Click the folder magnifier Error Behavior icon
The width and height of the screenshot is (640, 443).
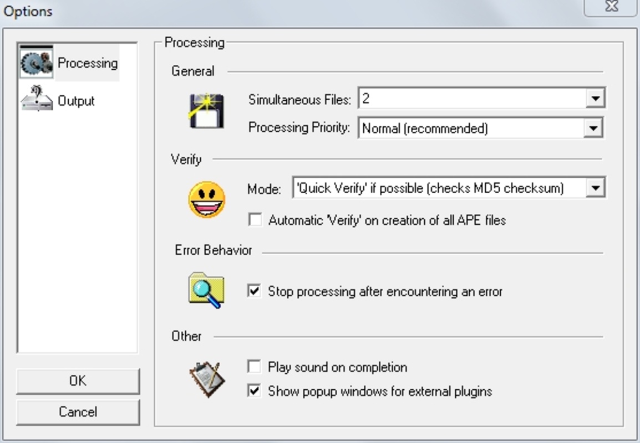206,291
